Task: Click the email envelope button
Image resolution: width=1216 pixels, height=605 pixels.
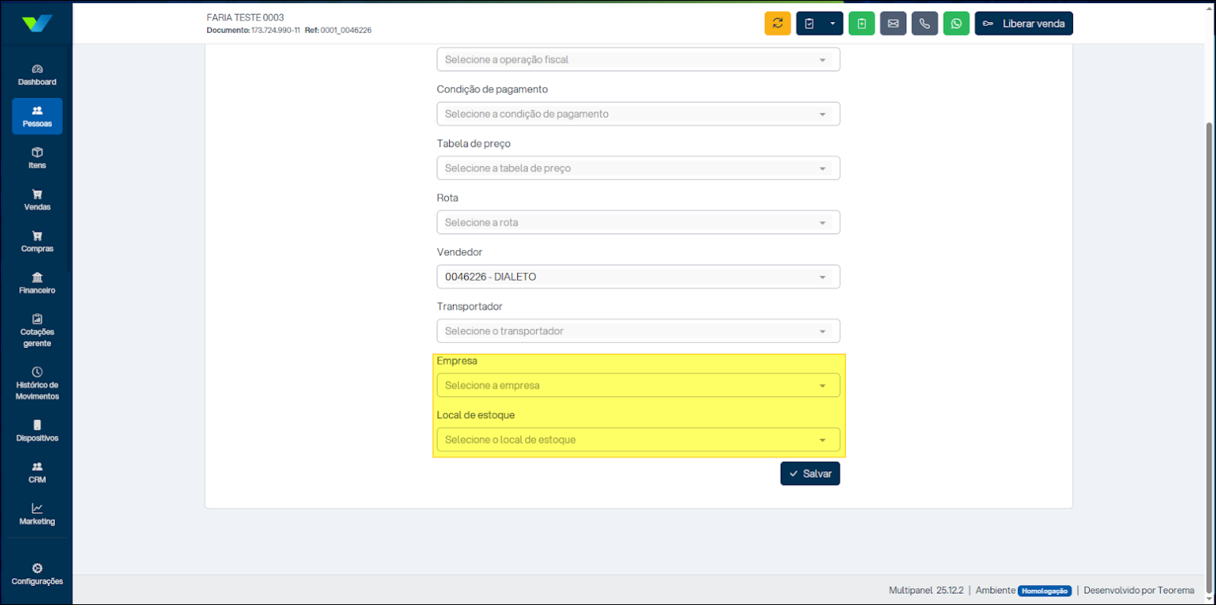Action: [892, 24]
